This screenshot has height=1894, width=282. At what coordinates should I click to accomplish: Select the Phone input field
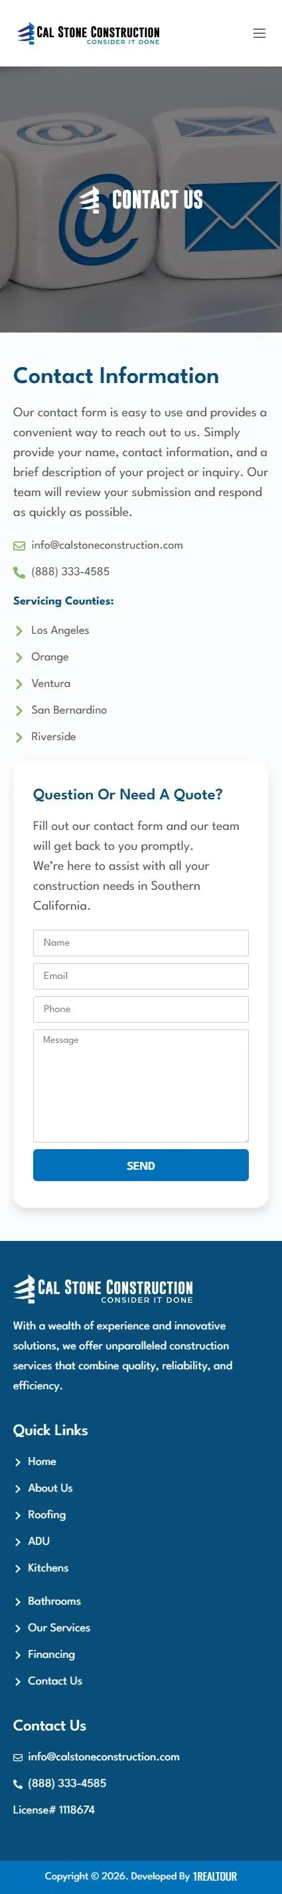click(141, 1009)
